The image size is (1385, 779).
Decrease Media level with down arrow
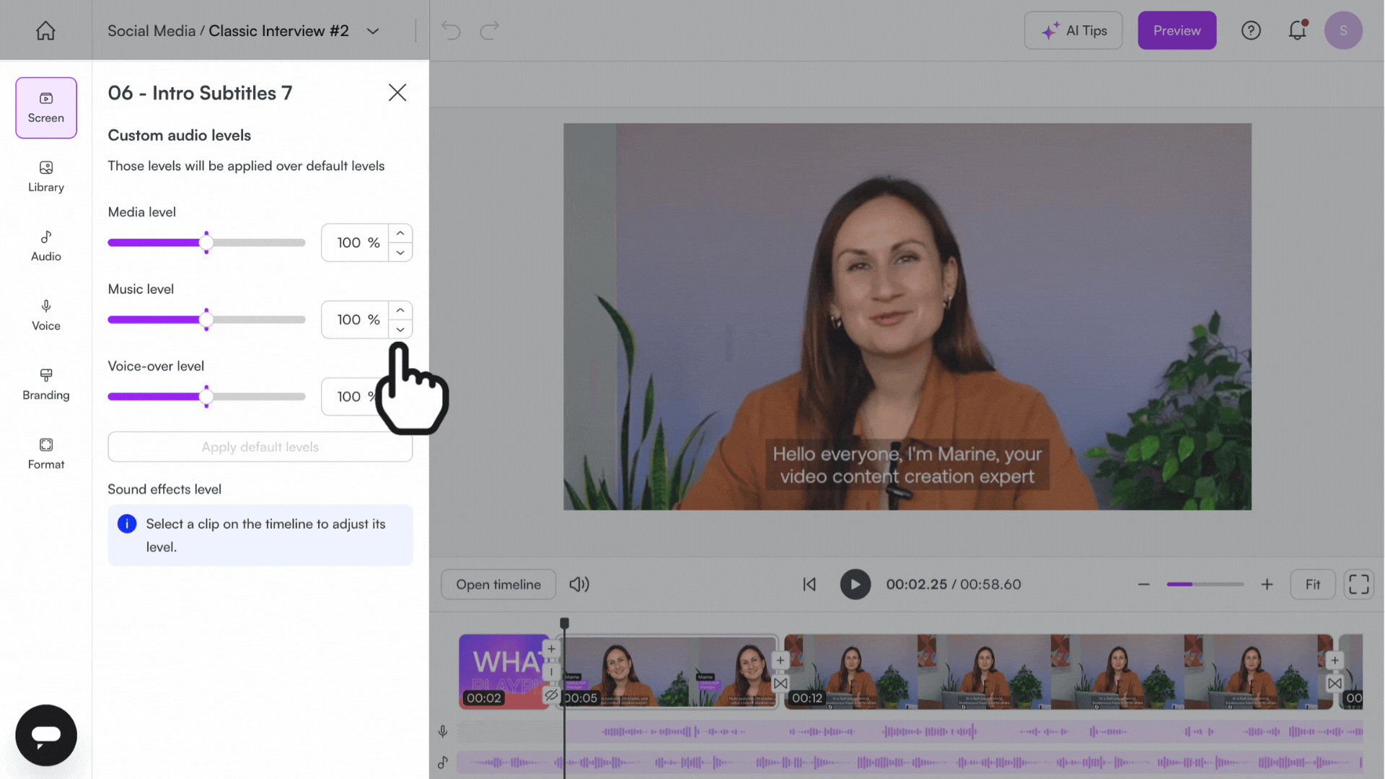(400, 252)
